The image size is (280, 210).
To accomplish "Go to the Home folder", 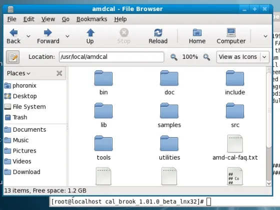I will click(197, 36).
